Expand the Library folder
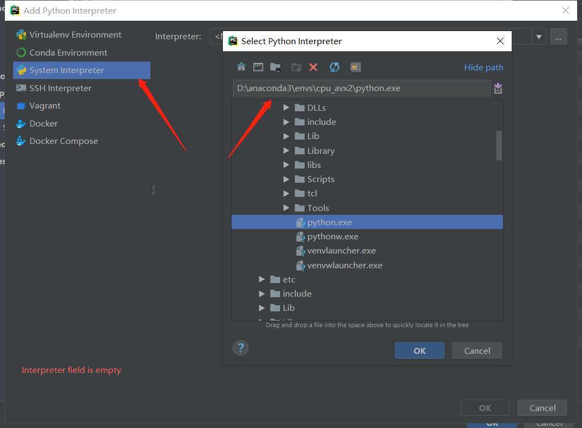Screen dimensions: 582x428 tap(286, 150)
